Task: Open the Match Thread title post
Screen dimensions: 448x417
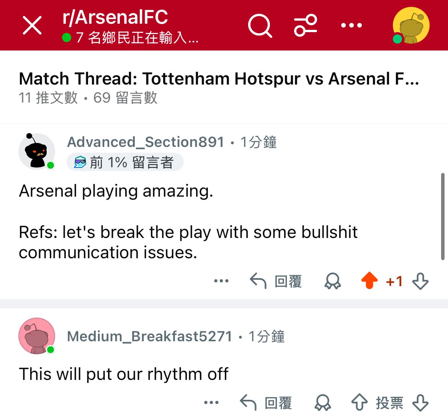Action: point(219,79)
